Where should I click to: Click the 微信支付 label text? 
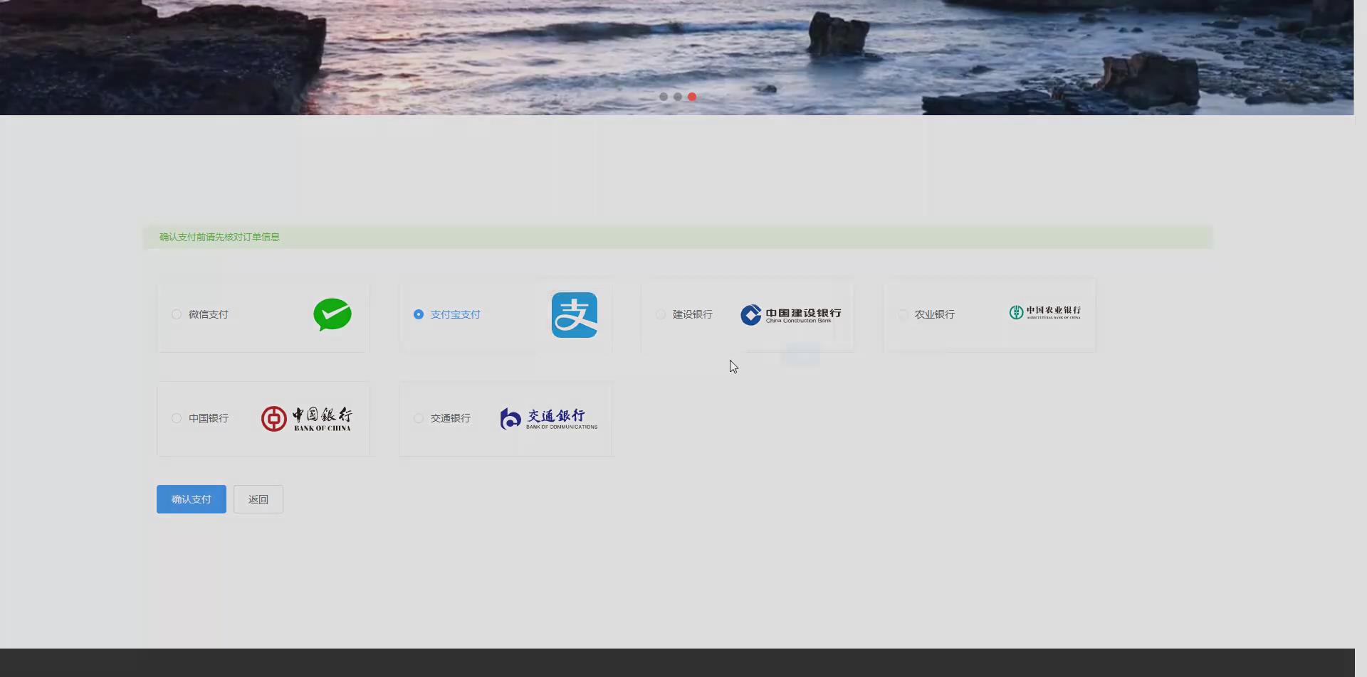209,314
